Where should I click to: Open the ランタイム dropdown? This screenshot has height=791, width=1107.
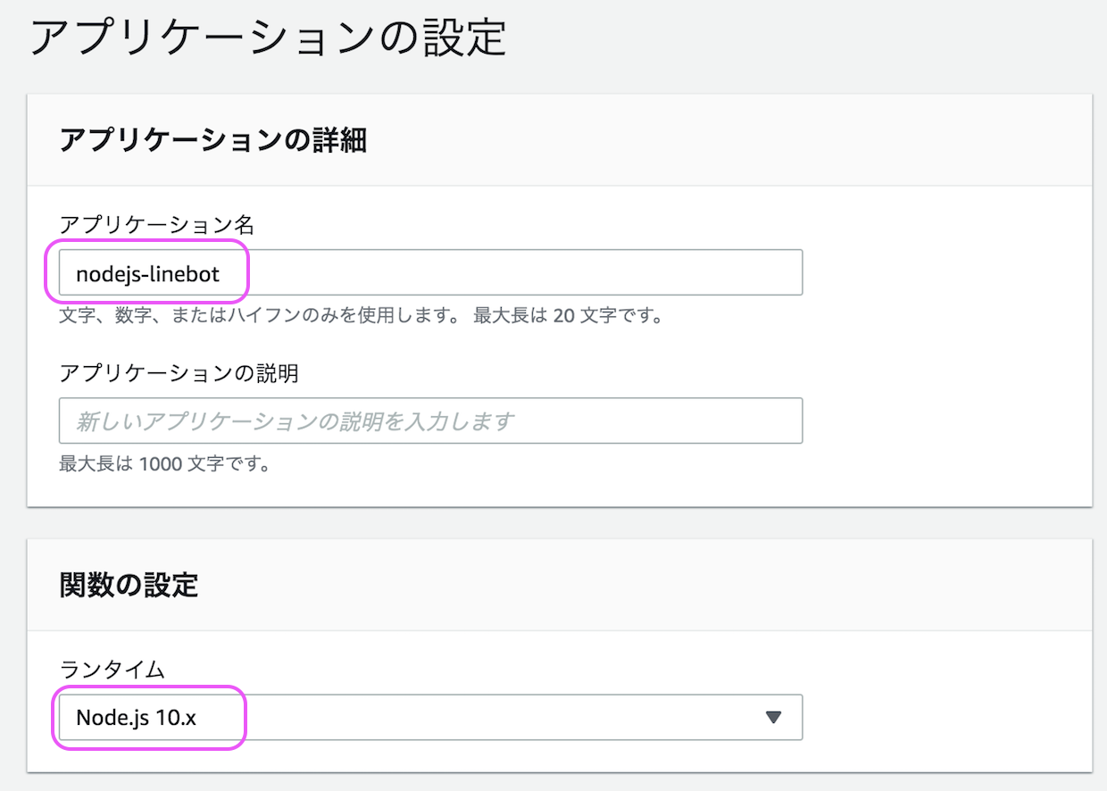click(x=429, y=717)
